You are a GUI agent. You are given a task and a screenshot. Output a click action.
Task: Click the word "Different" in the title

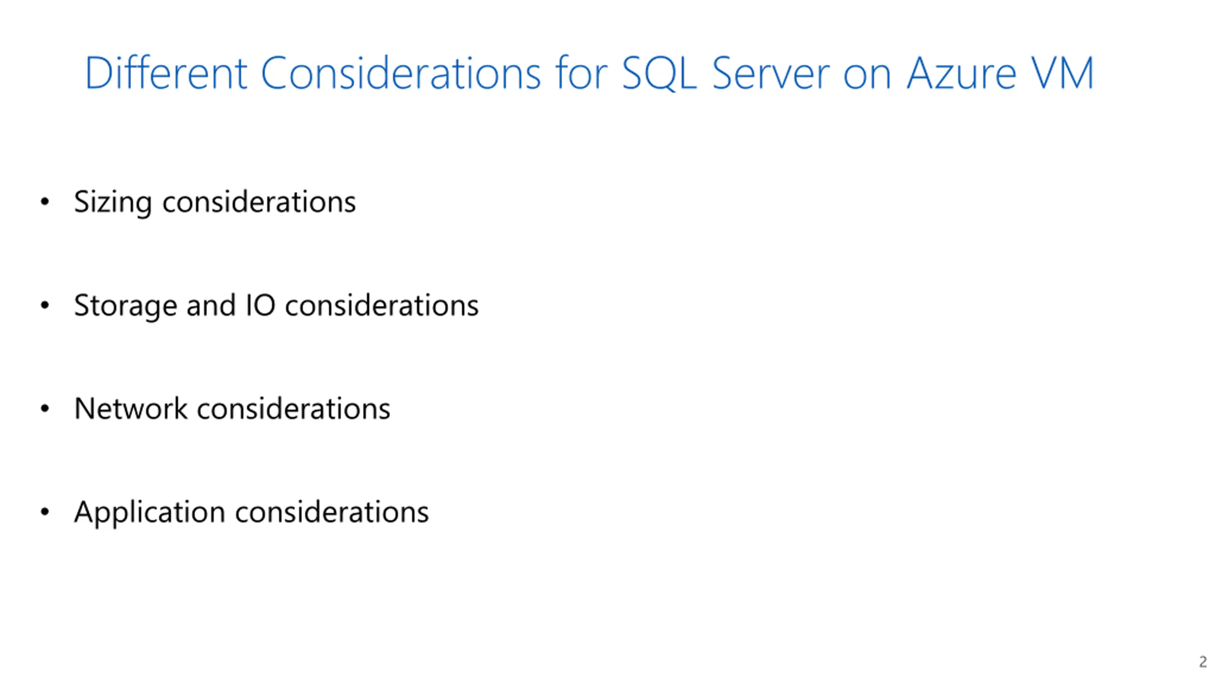click(166, 73)
